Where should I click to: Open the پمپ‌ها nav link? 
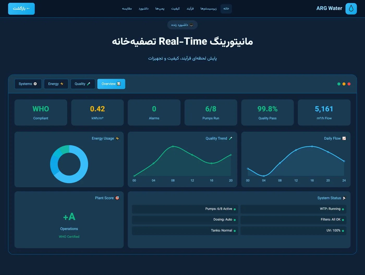tap(160, 9)
